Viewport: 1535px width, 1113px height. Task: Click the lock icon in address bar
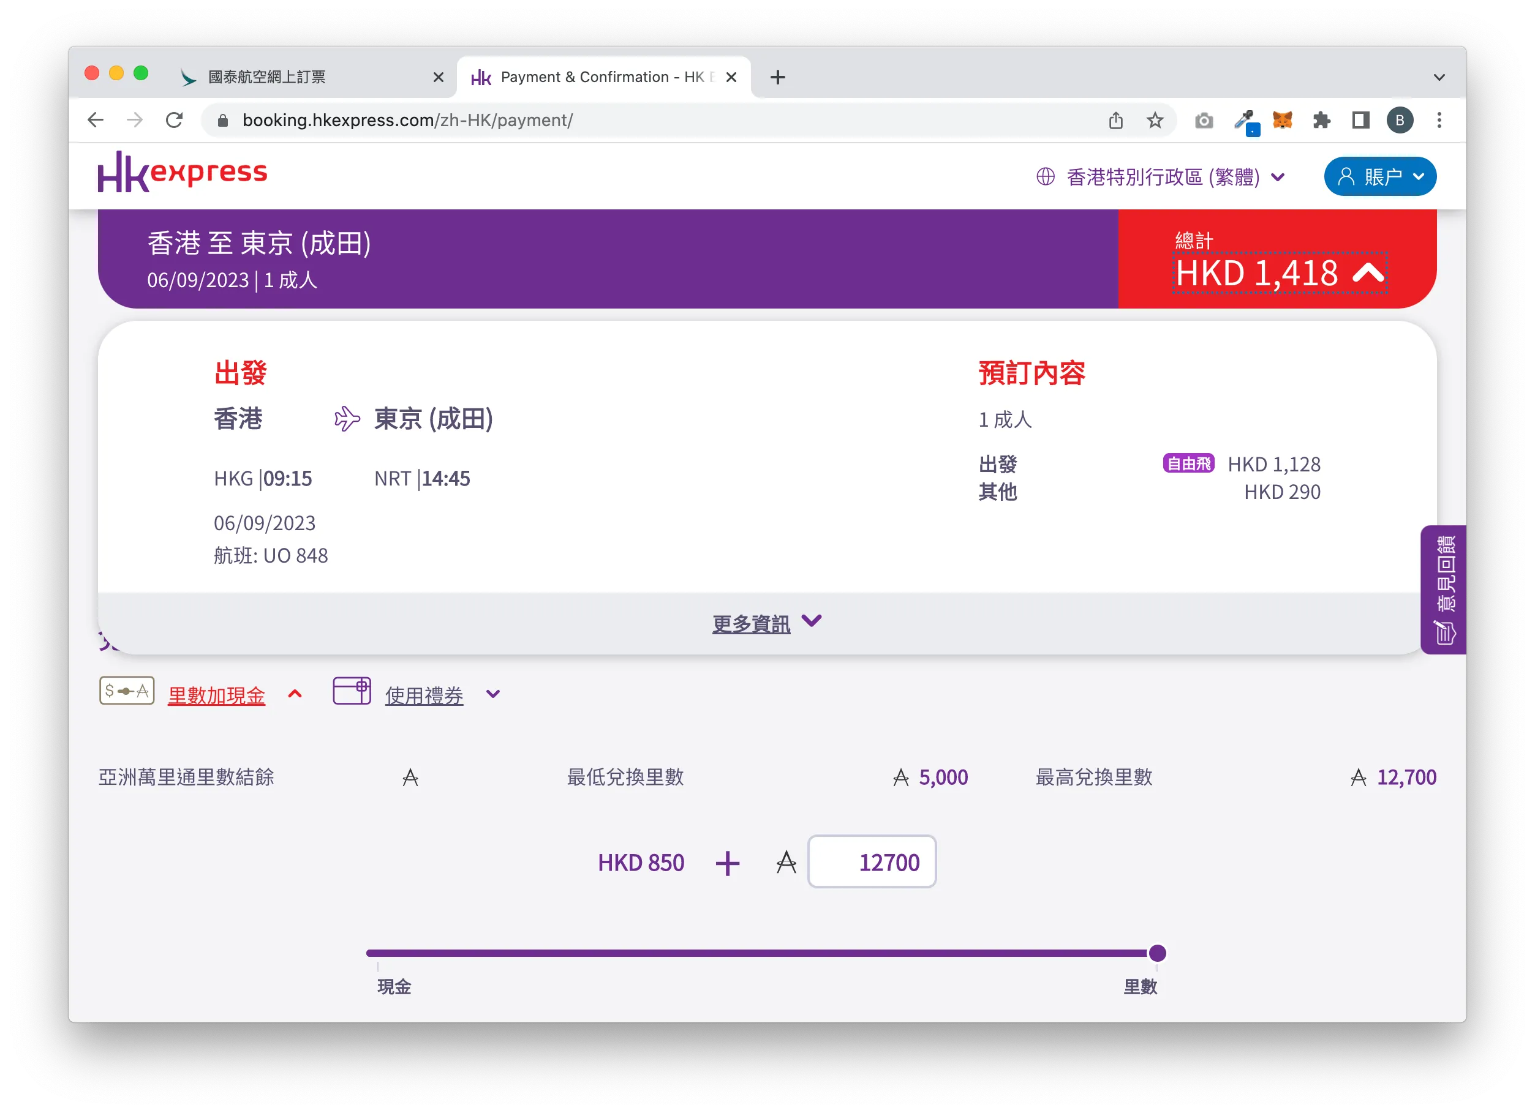click(222, 121)
